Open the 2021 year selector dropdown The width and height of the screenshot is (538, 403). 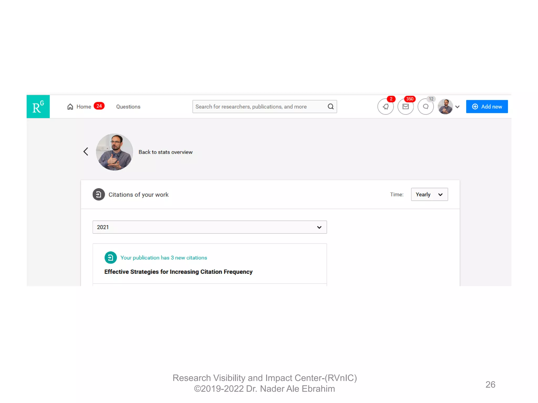click(x=210, y=227)
